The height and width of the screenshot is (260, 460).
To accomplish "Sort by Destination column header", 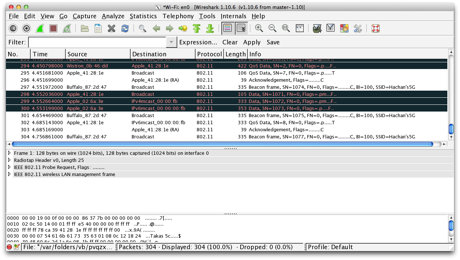I will [163, 54].
